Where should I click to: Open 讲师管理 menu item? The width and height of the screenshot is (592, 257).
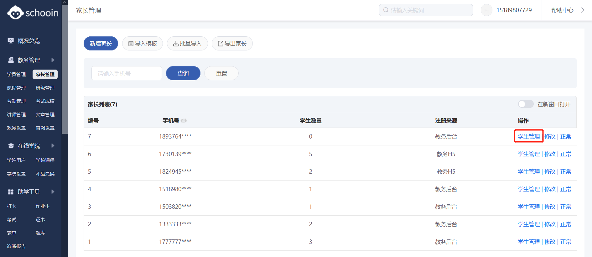click(16, 115)
